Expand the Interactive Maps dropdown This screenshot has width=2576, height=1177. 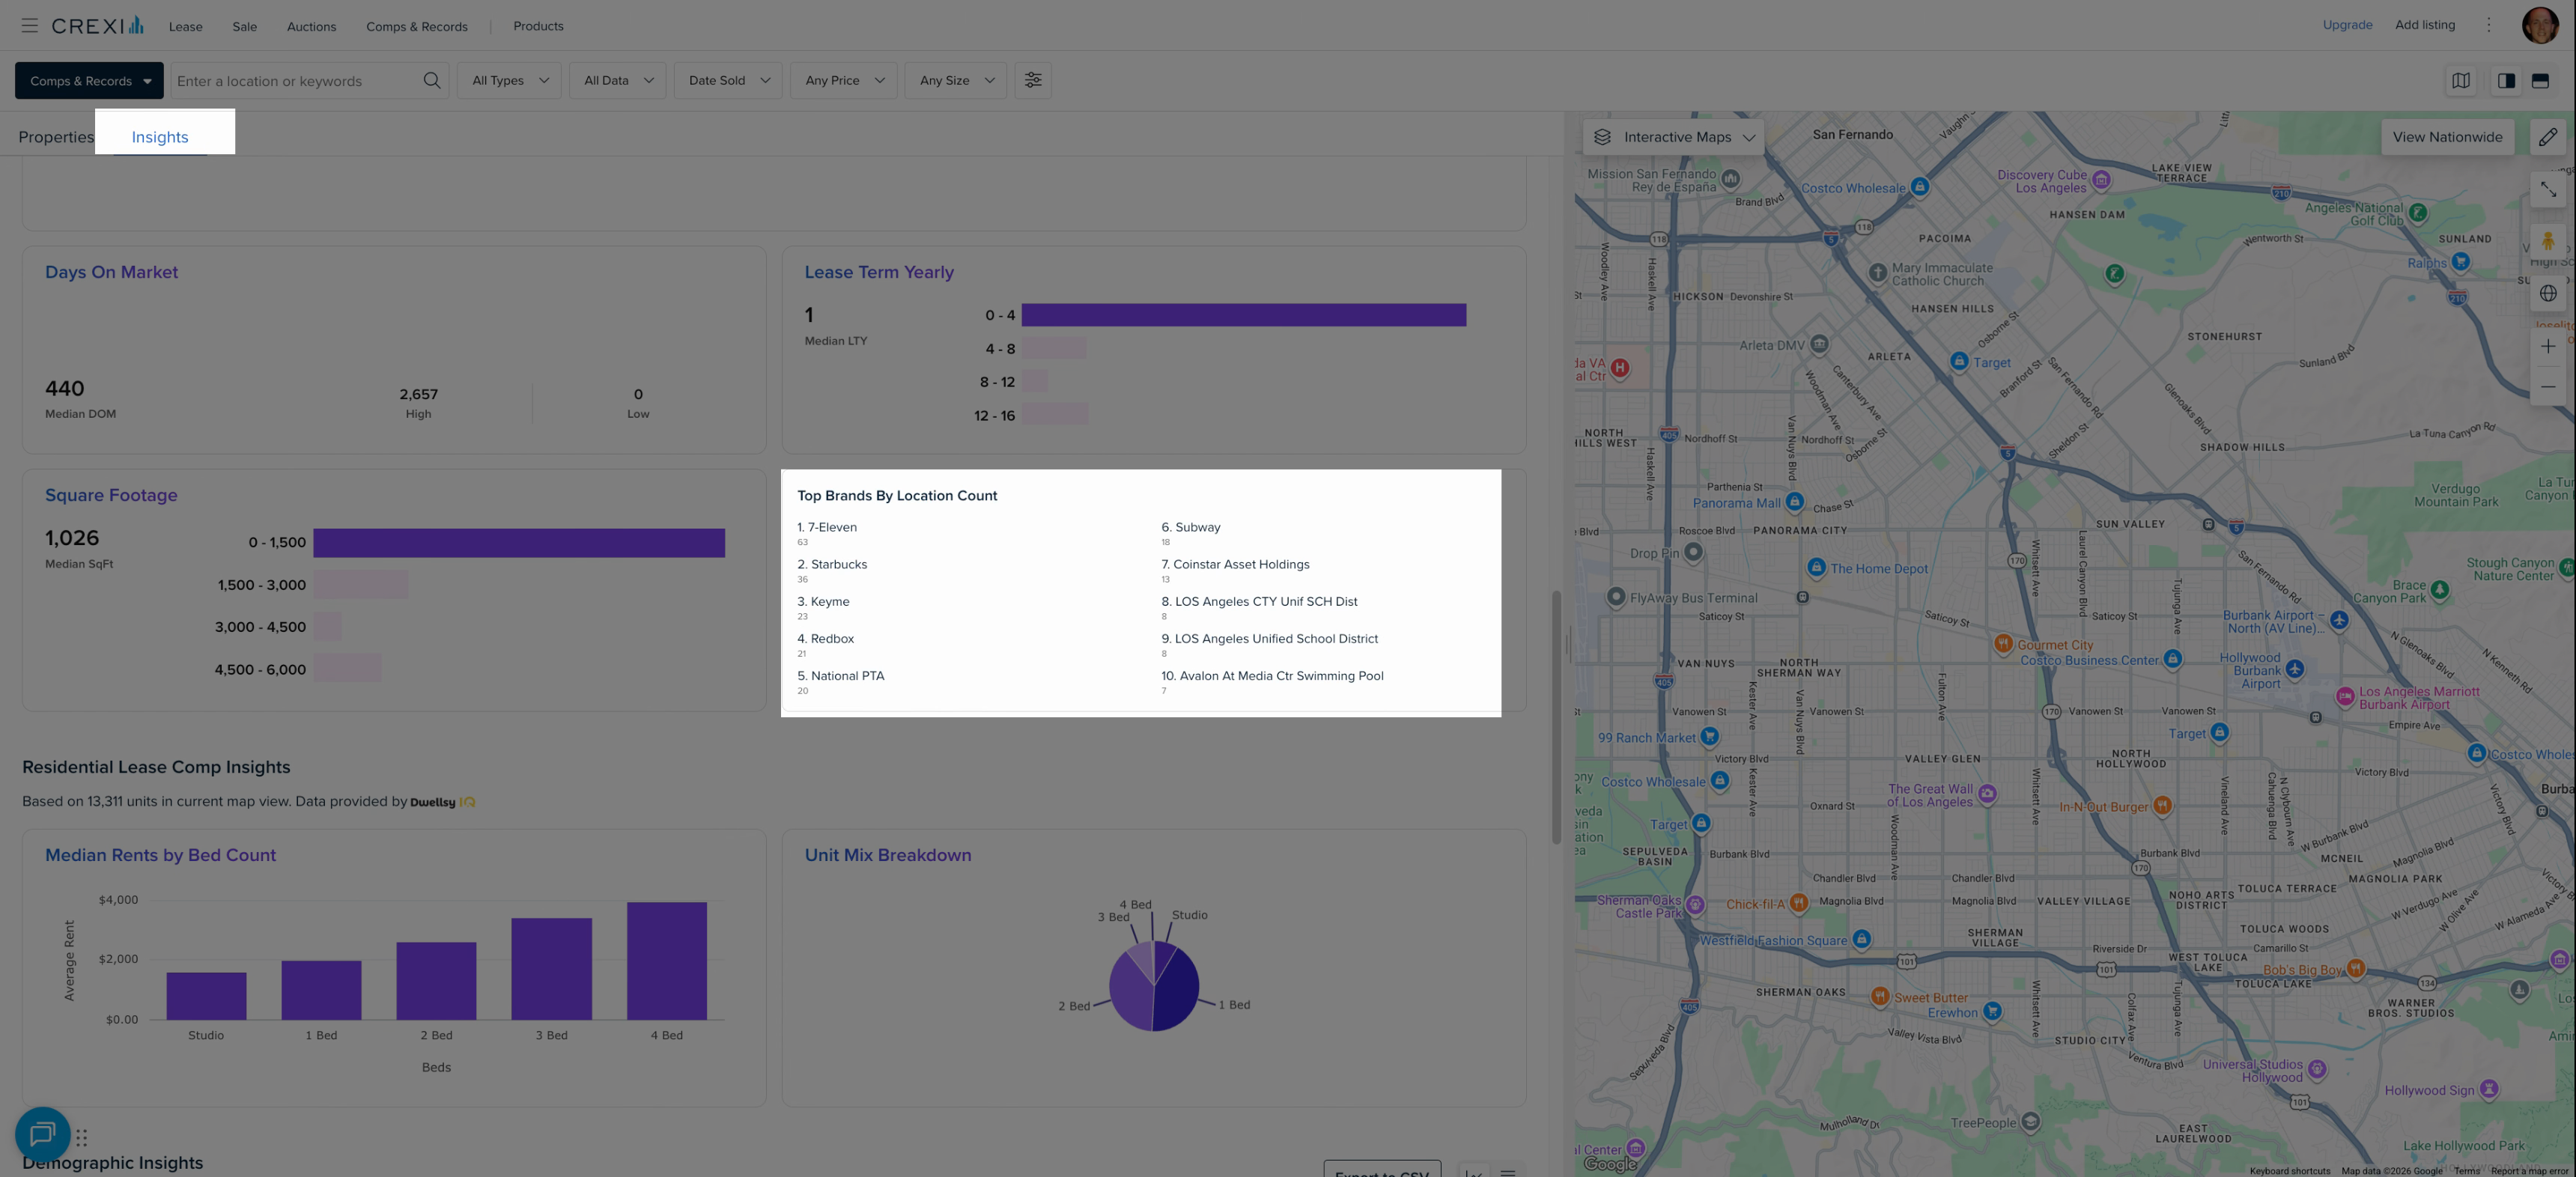pyautogui.click(x=1675, y=137)
